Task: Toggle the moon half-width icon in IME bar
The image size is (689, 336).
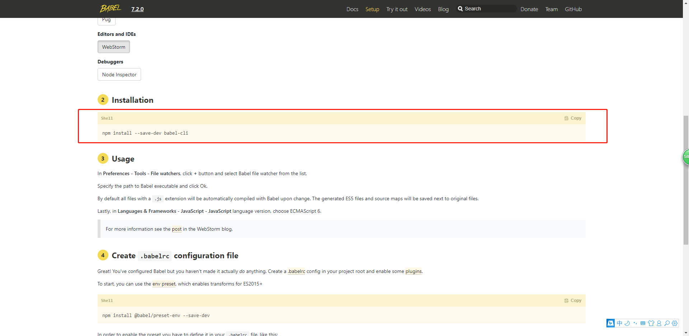Action: [x=627, y=323]
